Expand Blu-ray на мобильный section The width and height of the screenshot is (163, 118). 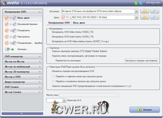[23, 67]
